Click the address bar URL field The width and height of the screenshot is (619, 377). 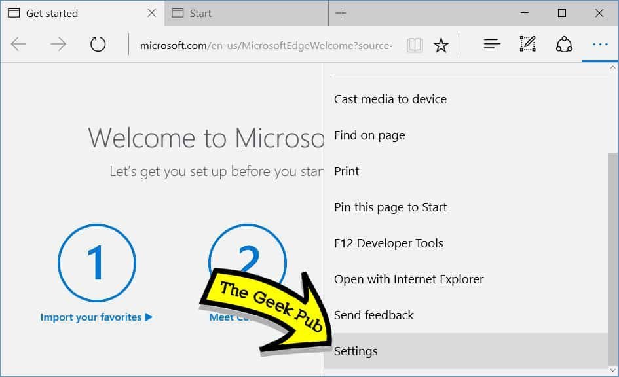click(266, 45)
